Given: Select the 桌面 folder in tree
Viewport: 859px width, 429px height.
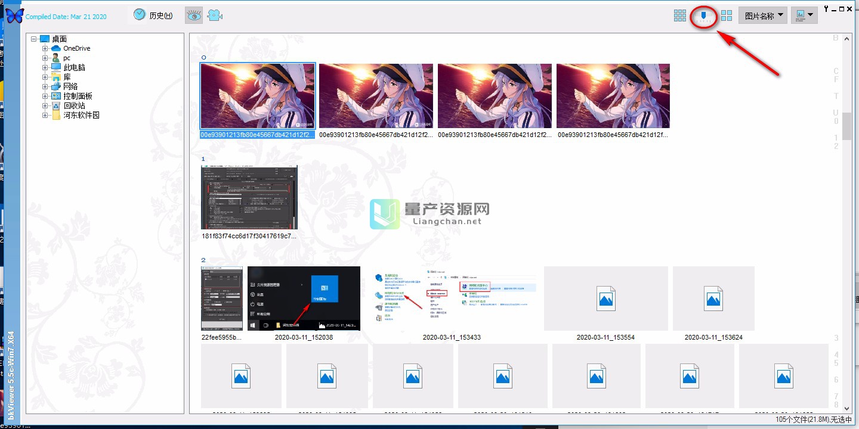Looking at the screenshot, I should click(59, 39).
